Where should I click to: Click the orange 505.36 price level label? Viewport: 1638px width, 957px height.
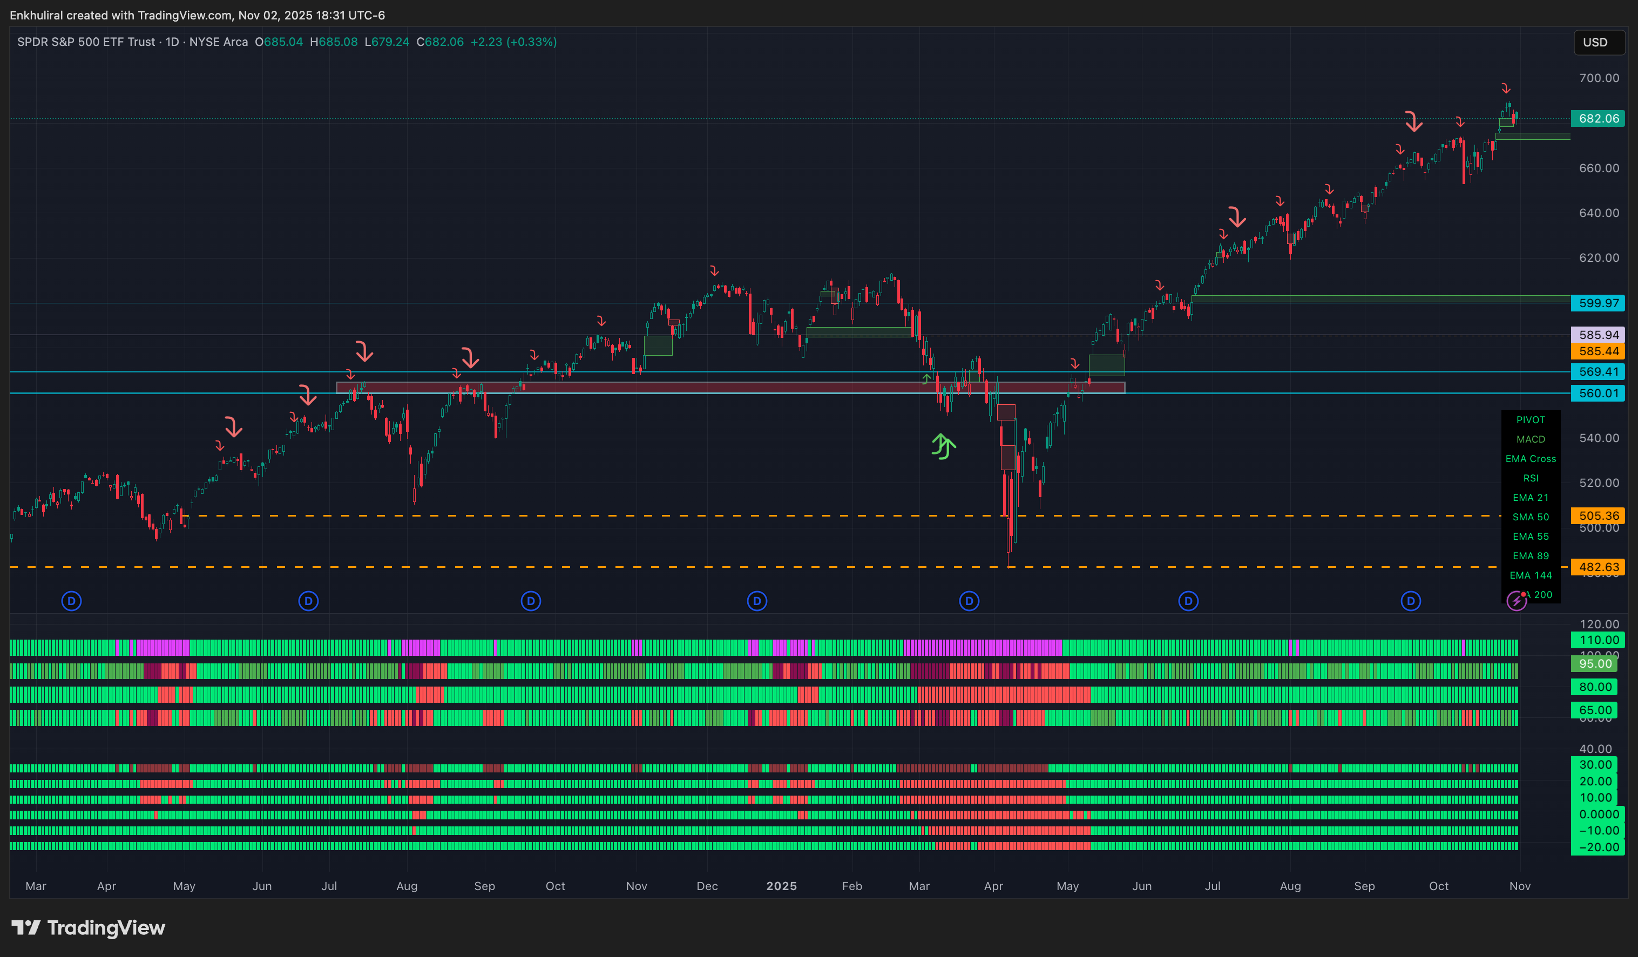click(x=1598, y=516)
